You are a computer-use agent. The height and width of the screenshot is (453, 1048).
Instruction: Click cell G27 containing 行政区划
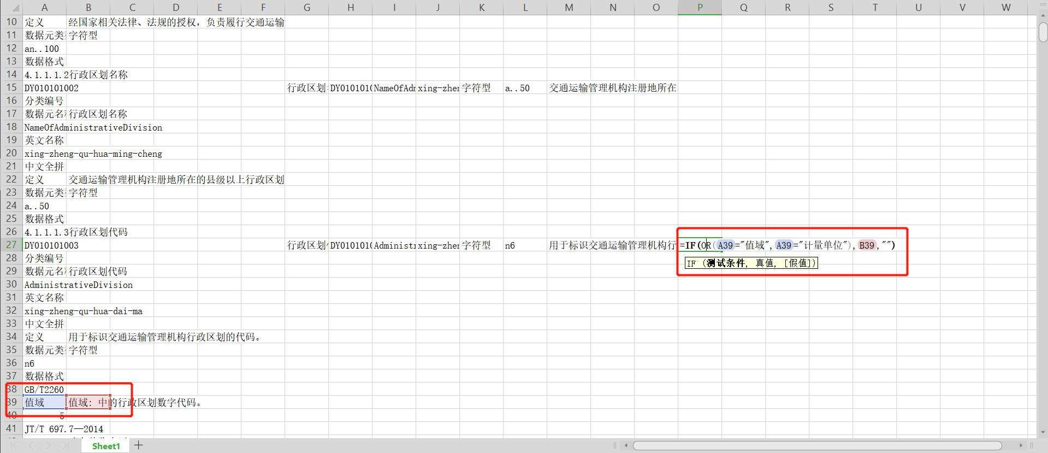[x=307, y=245]
